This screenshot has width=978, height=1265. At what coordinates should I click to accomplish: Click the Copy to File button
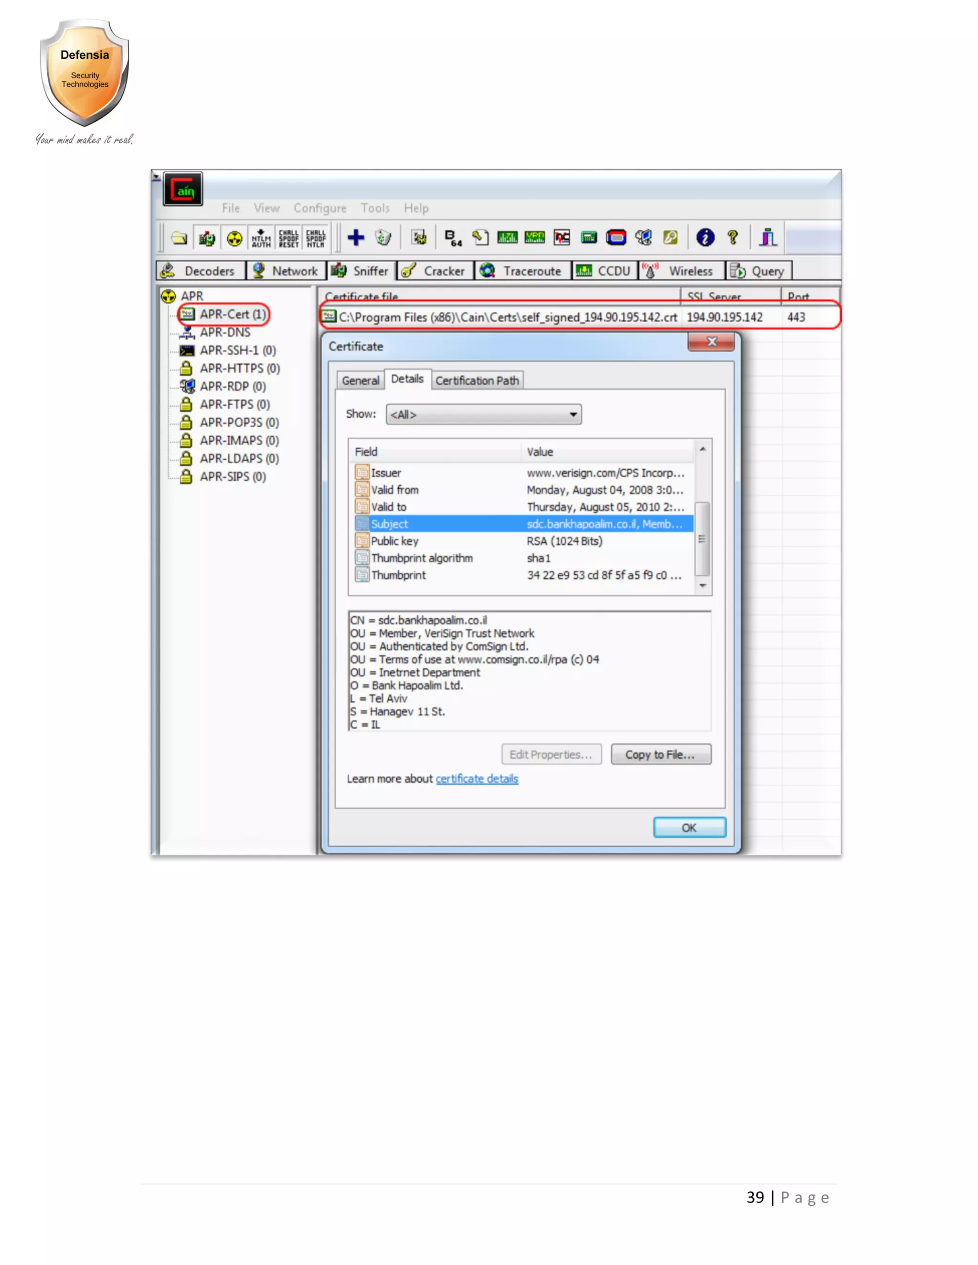(660, 754)
